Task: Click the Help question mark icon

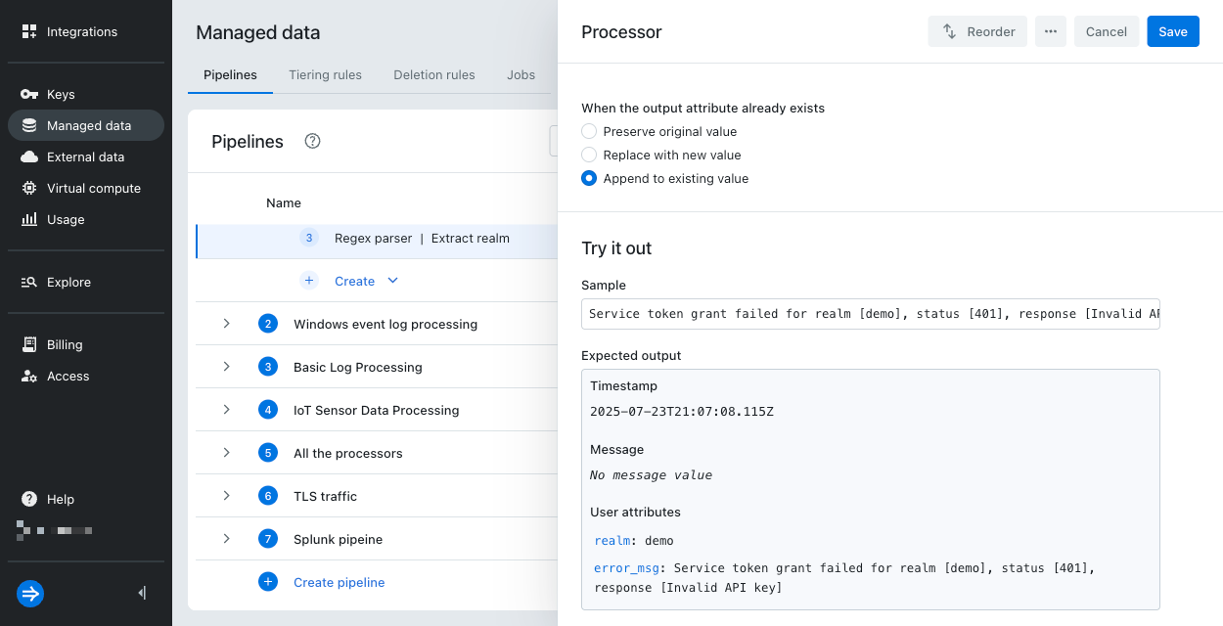Action: [x=29, y=499]
